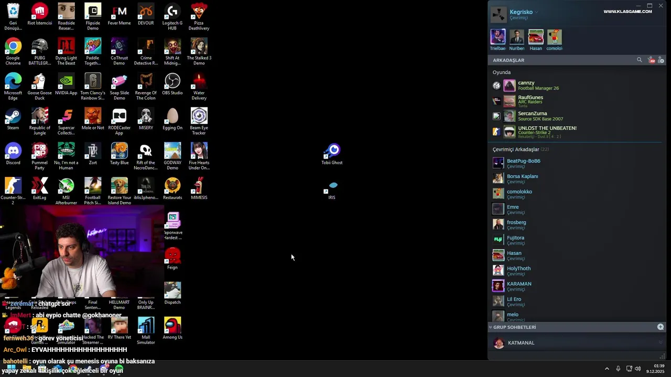Select the MSI Afterburner desktop icon
Image resolution: width=671 pixels, height=377 pixels.
[66, 192]
